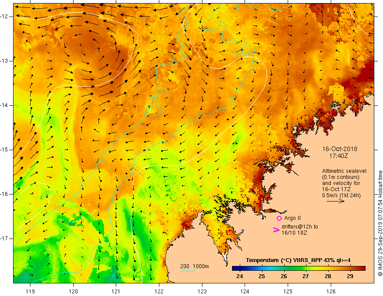Screen dimensions: 383x296
Task: Click the longitude axis label 121
Action: pos(116,291)
